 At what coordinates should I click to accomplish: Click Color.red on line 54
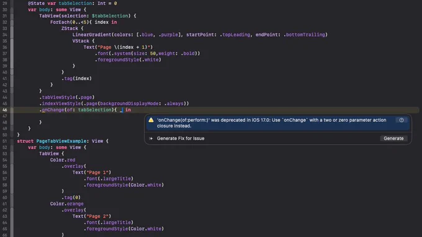[63, 160]
